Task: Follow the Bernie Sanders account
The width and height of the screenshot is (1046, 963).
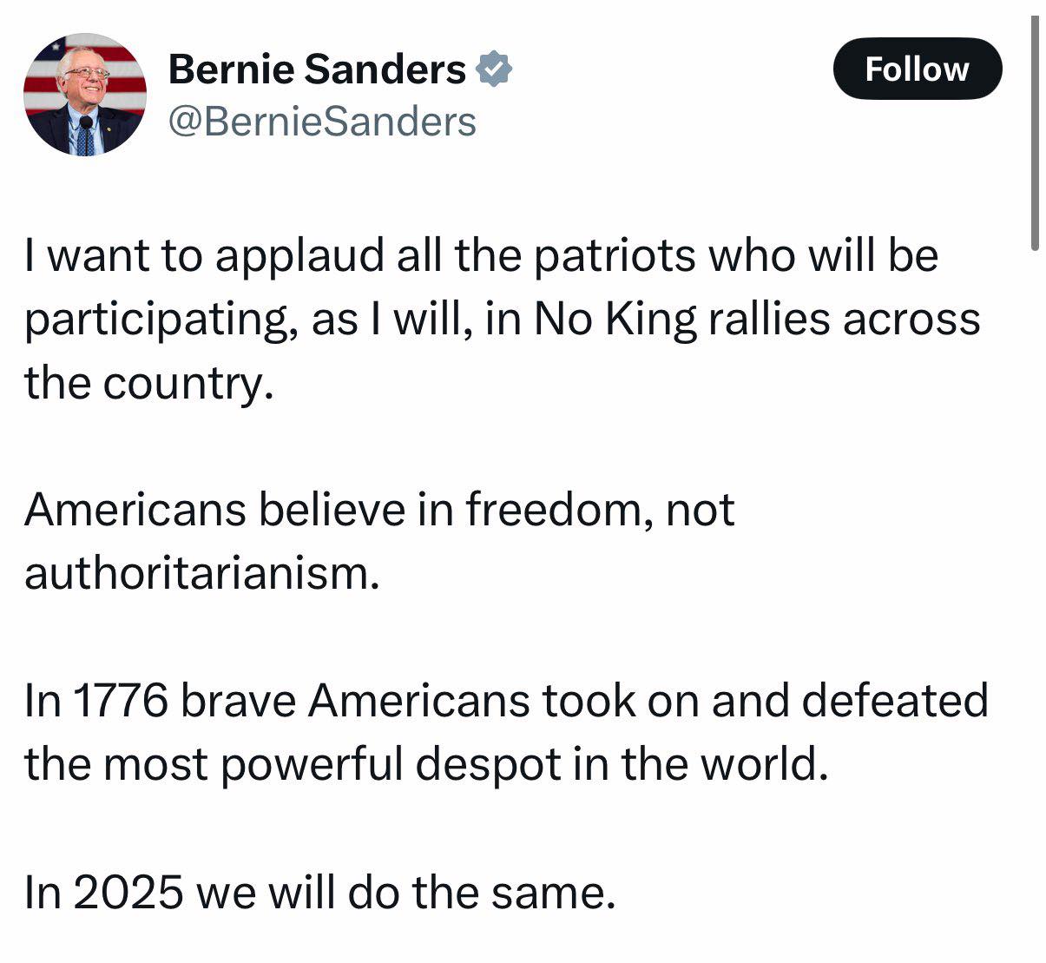Action: (918, 69)
